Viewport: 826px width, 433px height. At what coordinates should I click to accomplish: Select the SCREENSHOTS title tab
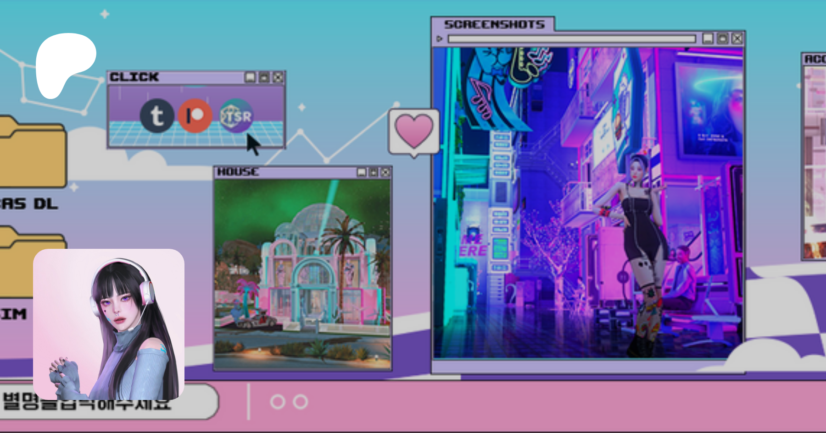tap(494, 24)
